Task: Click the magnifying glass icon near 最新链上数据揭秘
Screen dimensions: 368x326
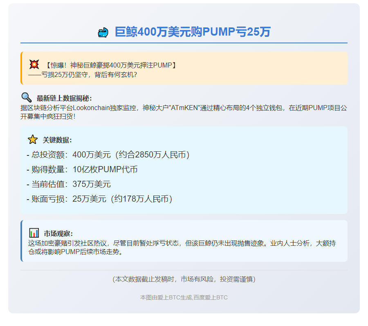Action: (26, 97)
